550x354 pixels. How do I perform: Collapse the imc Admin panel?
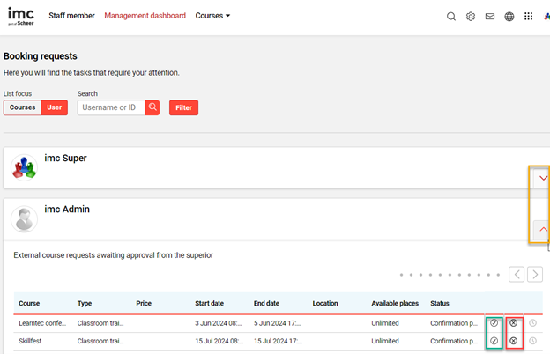tap(543, 228)
